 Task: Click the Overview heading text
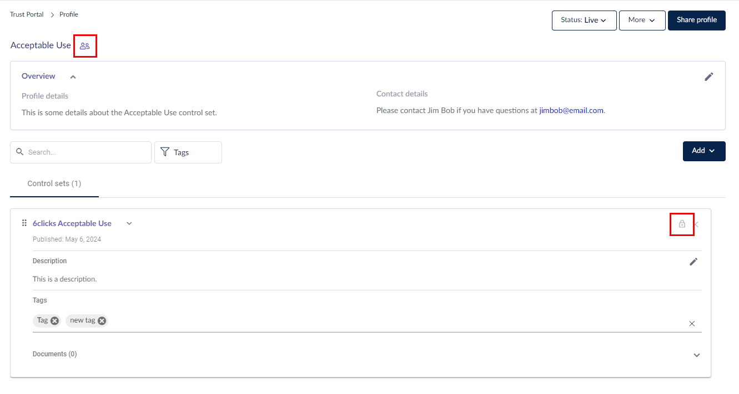[x=38, y=76]
